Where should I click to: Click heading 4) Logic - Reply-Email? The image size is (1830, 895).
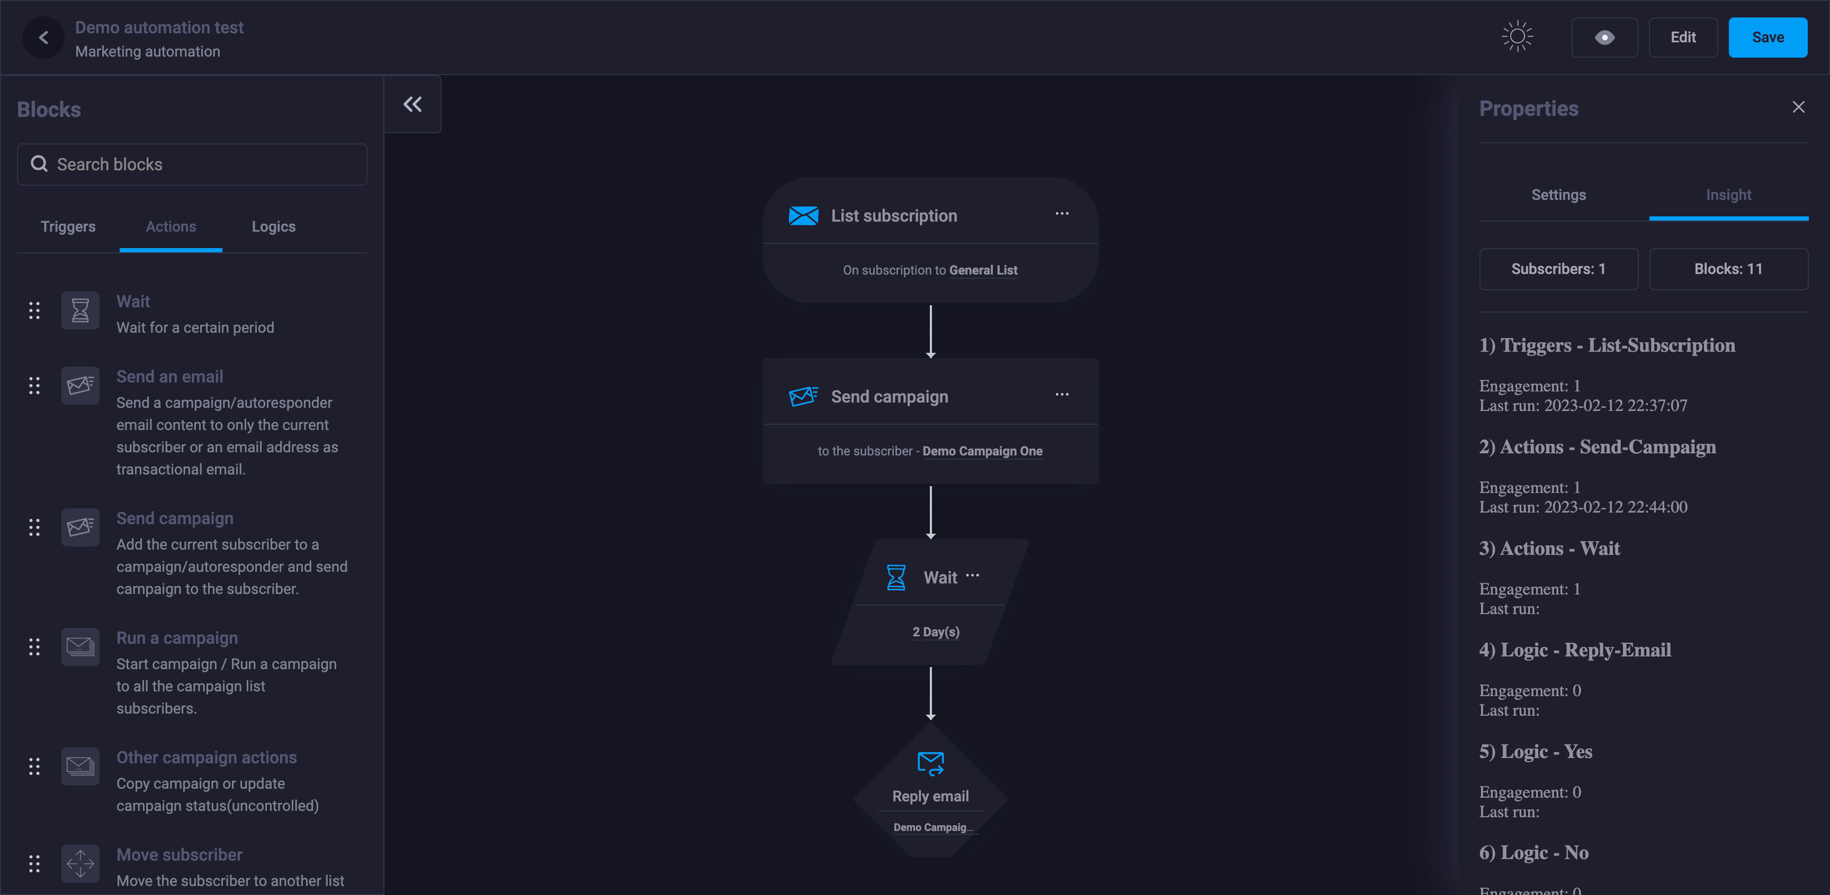coord(1574,650)
